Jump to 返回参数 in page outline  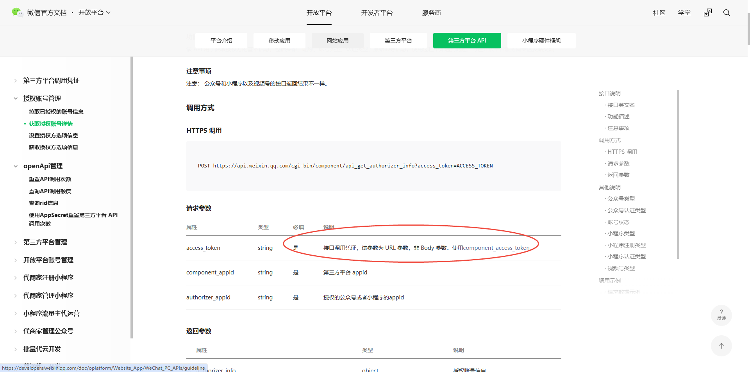[618, 175]
